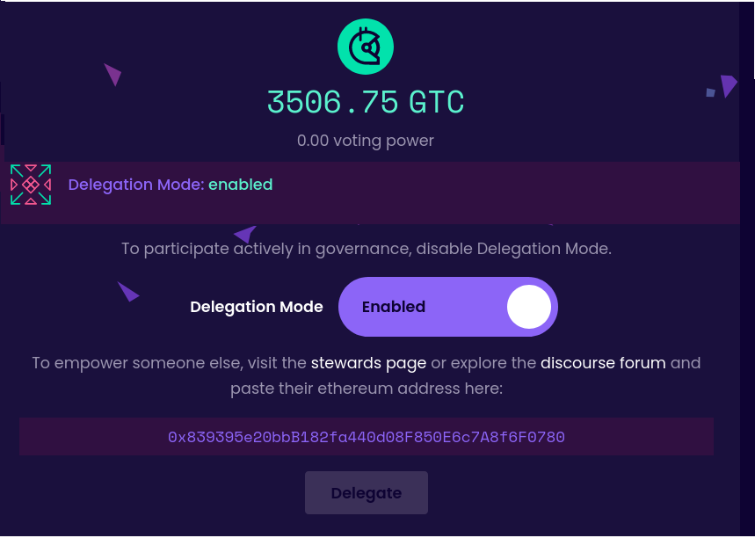The image size is (755, 538).
Task: Click the Delegation Mode text label beside toggle
Action: [x=257, y=306]
